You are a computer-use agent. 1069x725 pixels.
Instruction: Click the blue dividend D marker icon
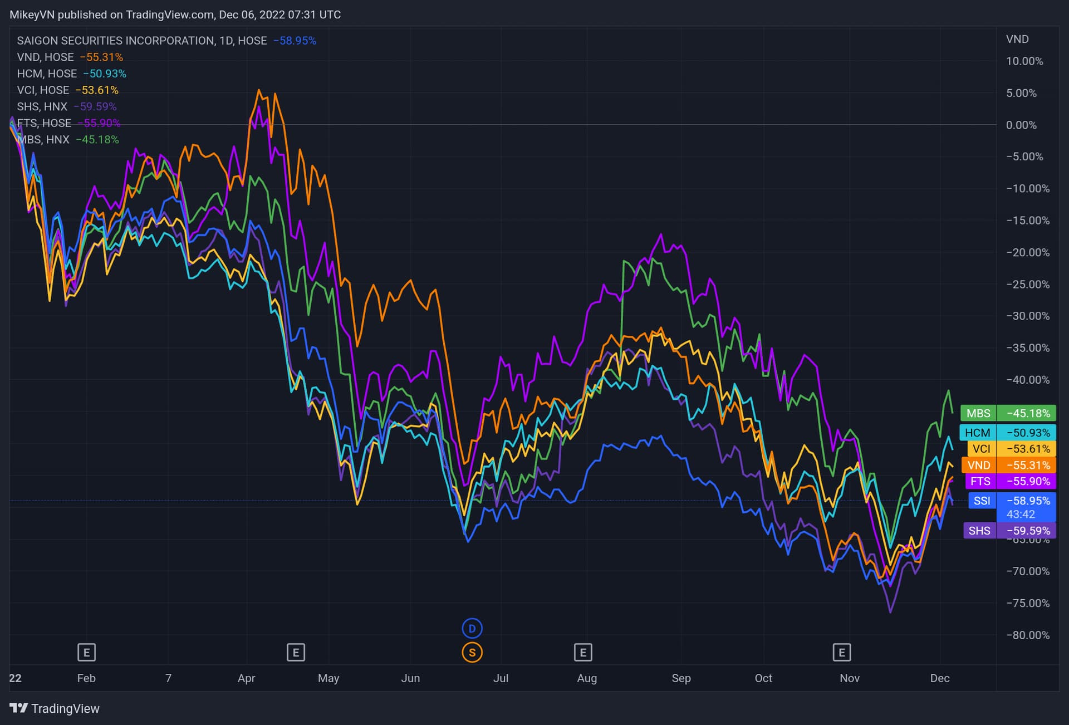point(472,629)
